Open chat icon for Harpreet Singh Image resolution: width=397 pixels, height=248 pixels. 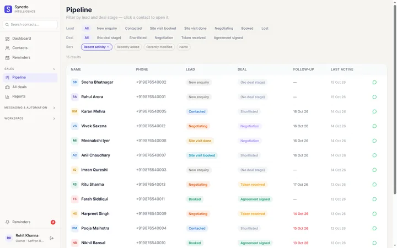[x=374, y=214]
